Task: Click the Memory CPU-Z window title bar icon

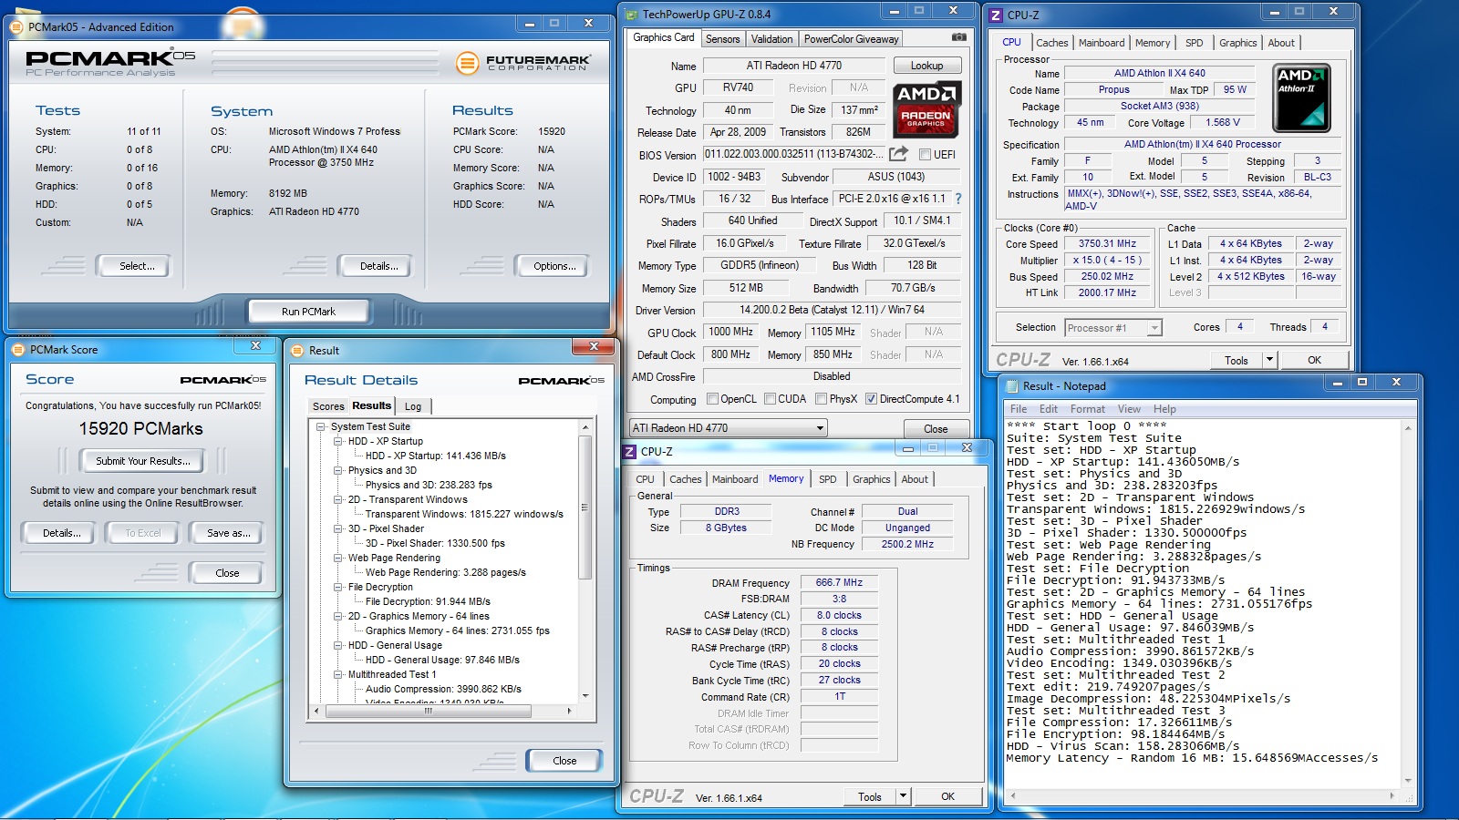Action: pos(629,451)
